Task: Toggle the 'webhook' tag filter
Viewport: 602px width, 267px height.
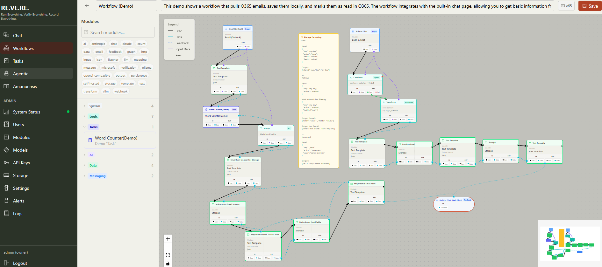Action: (121, 92)
